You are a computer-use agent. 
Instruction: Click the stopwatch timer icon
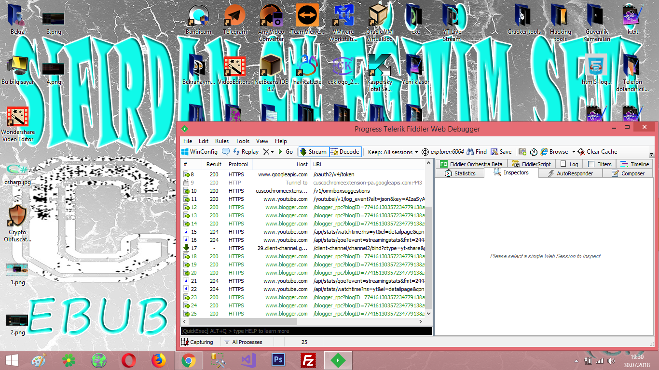534,152
